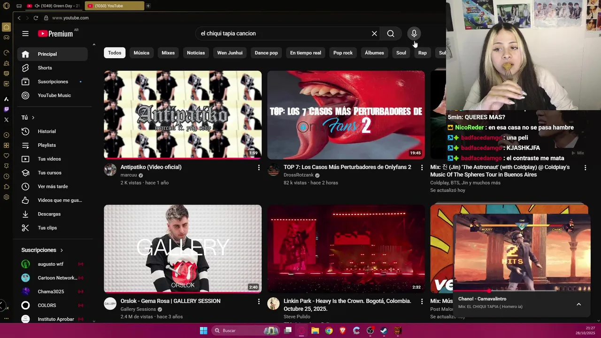Play the 'Antipatiko' video thumbnail
Viewport: 601px width, 338px height.
click(x=183, y=115)
